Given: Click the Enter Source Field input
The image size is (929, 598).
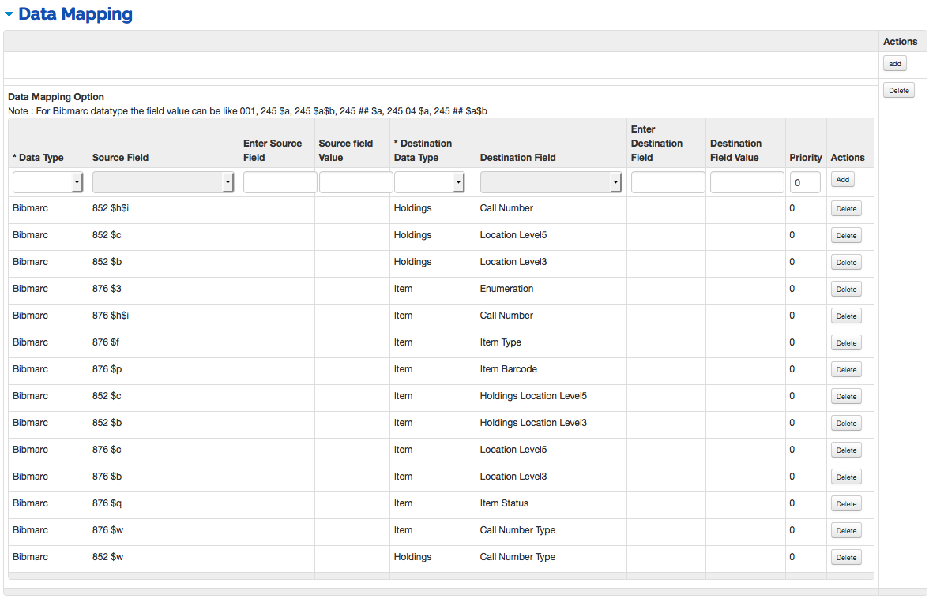Looking at the screenshot, I should [x=280, y=182].
